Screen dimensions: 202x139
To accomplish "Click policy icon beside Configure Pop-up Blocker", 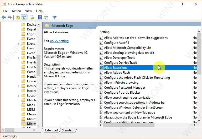I will 101,93.
